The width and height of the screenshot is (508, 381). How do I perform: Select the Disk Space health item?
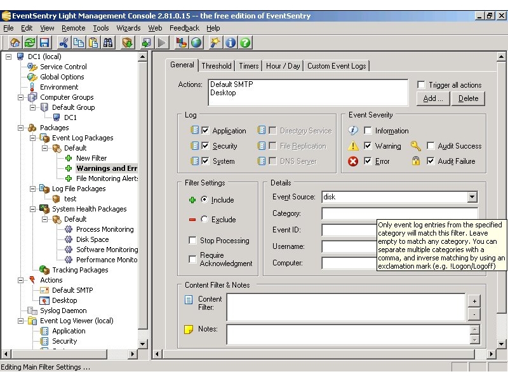coord(92,239)
